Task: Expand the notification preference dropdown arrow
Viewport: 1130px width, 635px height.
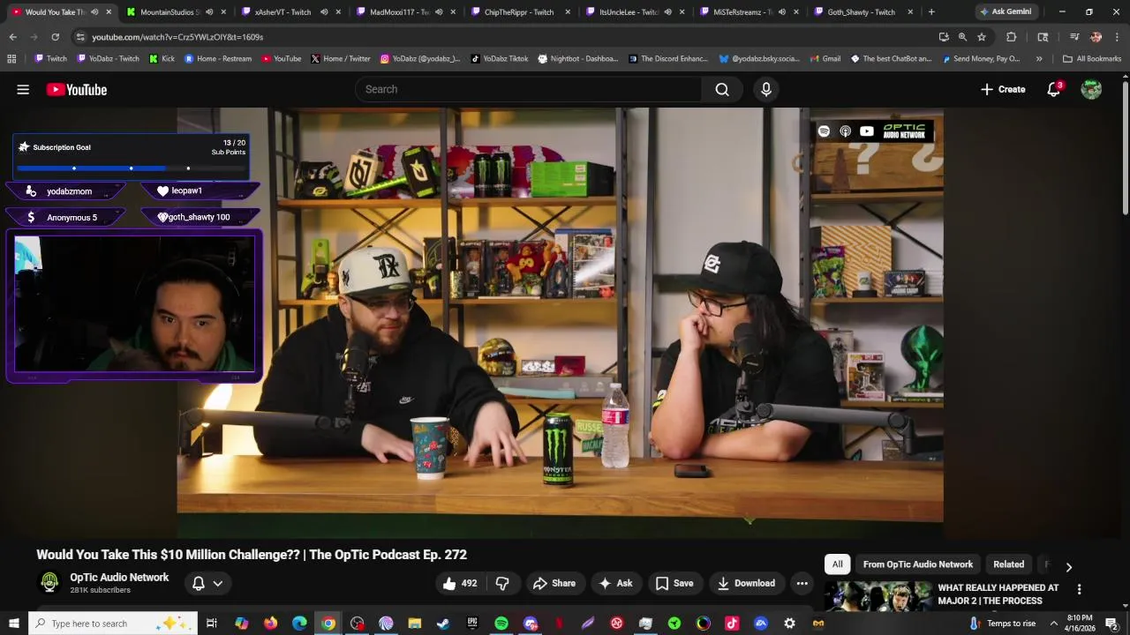Action: [217, 583]
